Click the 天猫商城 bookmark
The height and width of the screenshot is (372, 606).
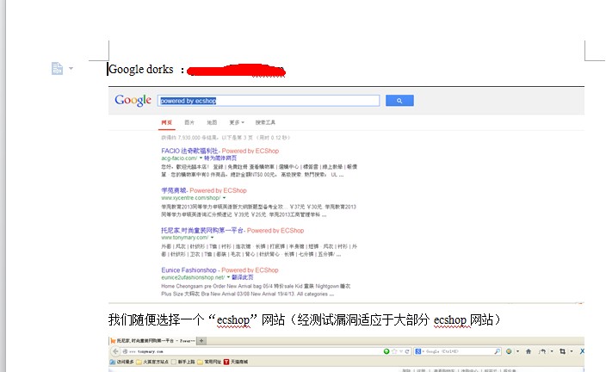236,362
